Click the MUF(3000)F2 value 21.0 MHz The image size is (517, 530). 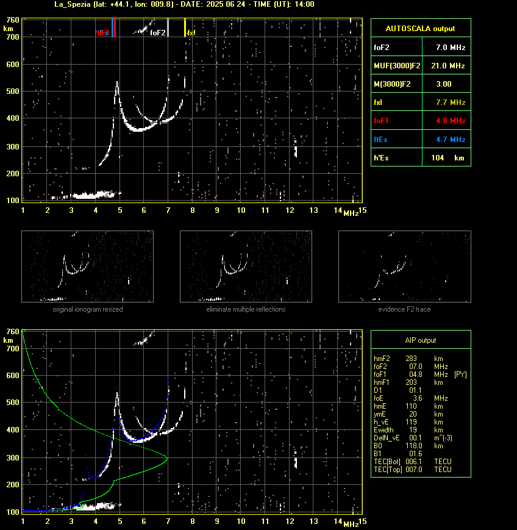[x=447, y=66]
